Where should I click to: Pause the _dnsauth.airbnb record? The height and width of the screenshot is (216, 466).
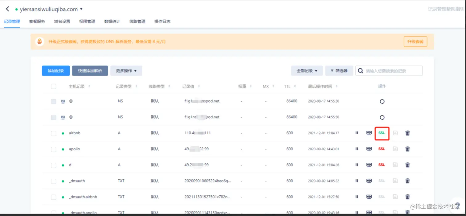coord(357,197)
